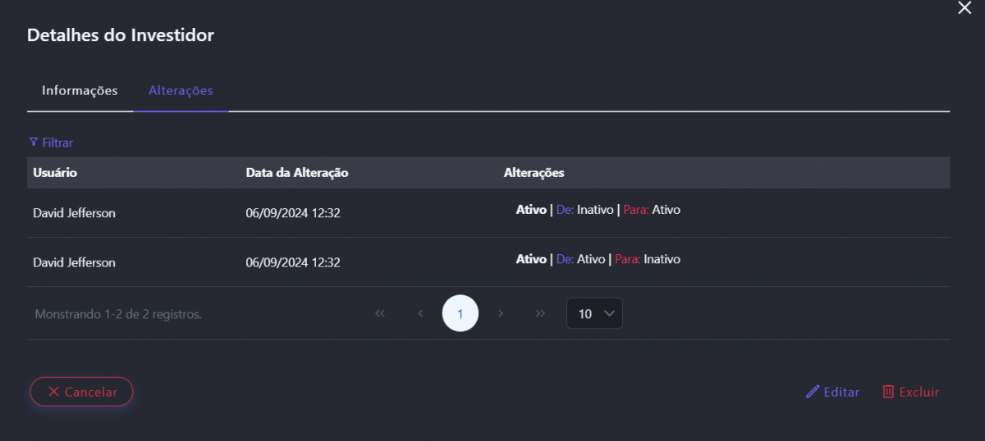The image size is (985, 441).
Task: Close the investor details dialog with X
Action: (x=964, y=7)
